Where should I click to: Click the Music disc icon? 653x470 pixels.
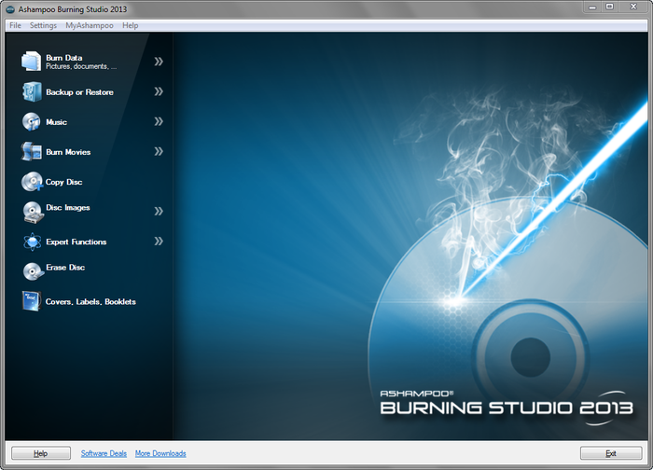[x=31, y=122]
